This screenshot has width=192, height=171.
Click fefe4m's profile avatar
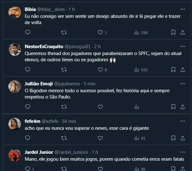[x=15, y=124]
